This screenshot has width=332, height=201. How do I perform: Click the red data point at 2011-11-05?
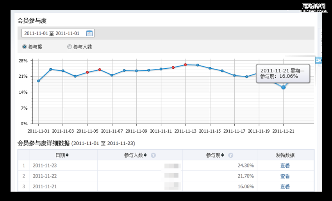coord(87,73)
